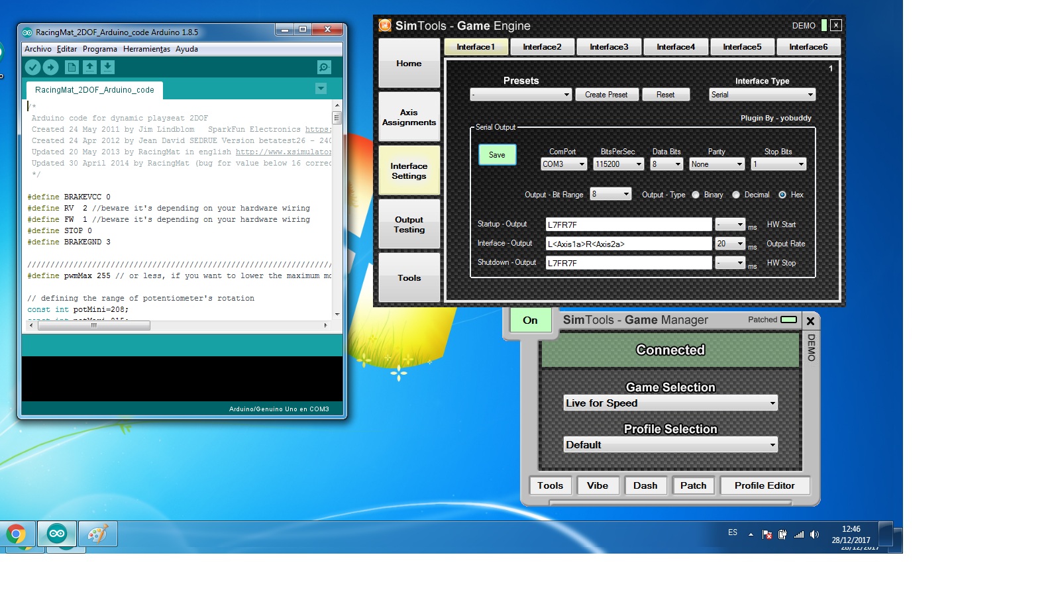Open Axis Assignments section
This screenshot has height=596, width=1060.
[409, 117]
